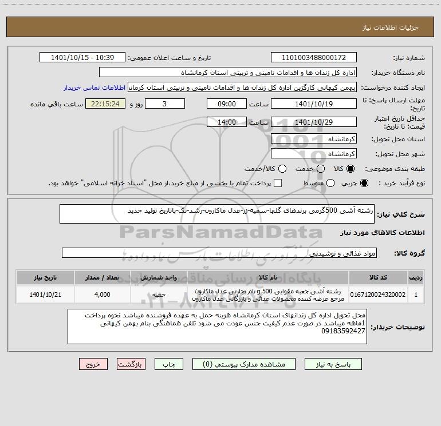Screen dimensions: 441x426
Task: Click the اطلاعات کالاهای مورد نیاز heading
Action: pyautogui.click(x=383, y=233)
